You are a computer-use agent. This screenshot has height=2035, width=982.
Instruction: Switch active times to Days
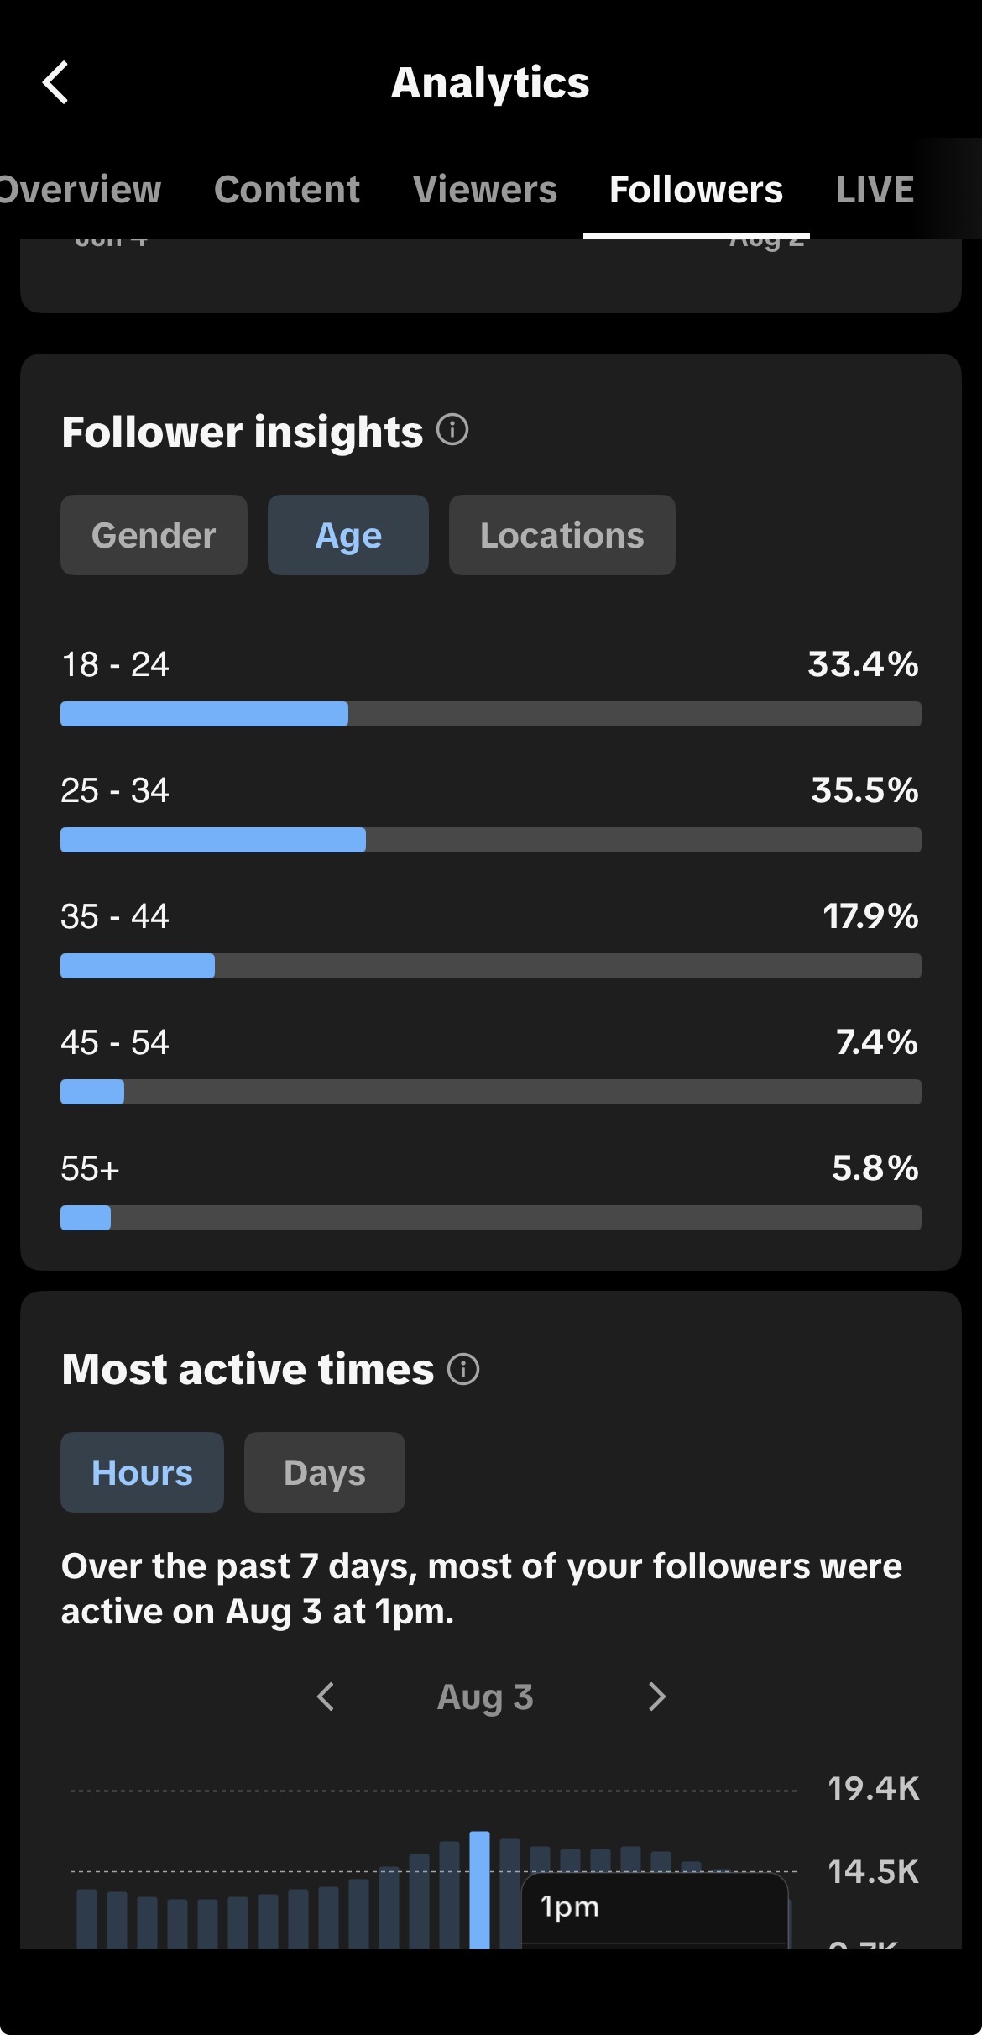[x=325, y=1472]
